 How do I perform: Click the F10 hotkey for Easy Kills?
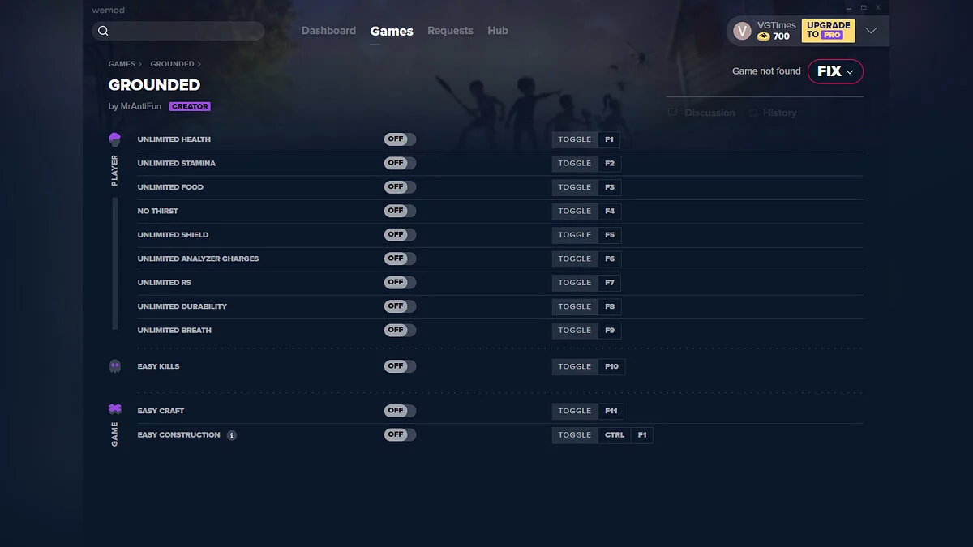[611, 366]
